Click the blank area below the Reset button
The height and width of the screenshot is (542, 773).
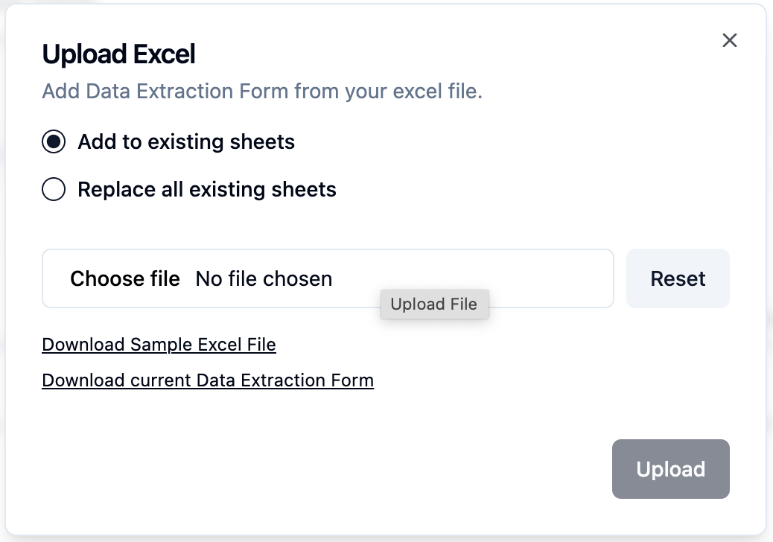click(678, 357)
